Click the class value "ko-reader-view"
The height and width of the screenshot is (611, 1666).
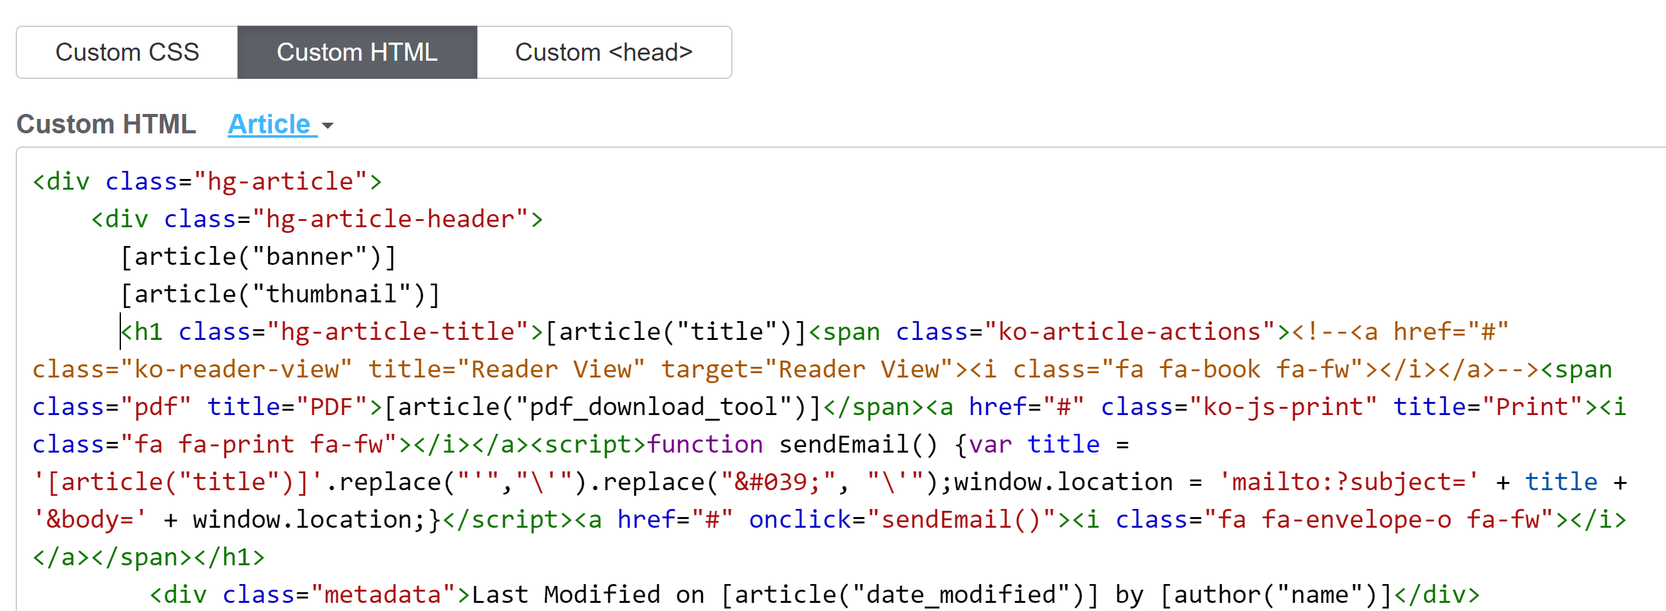(236, 369)
